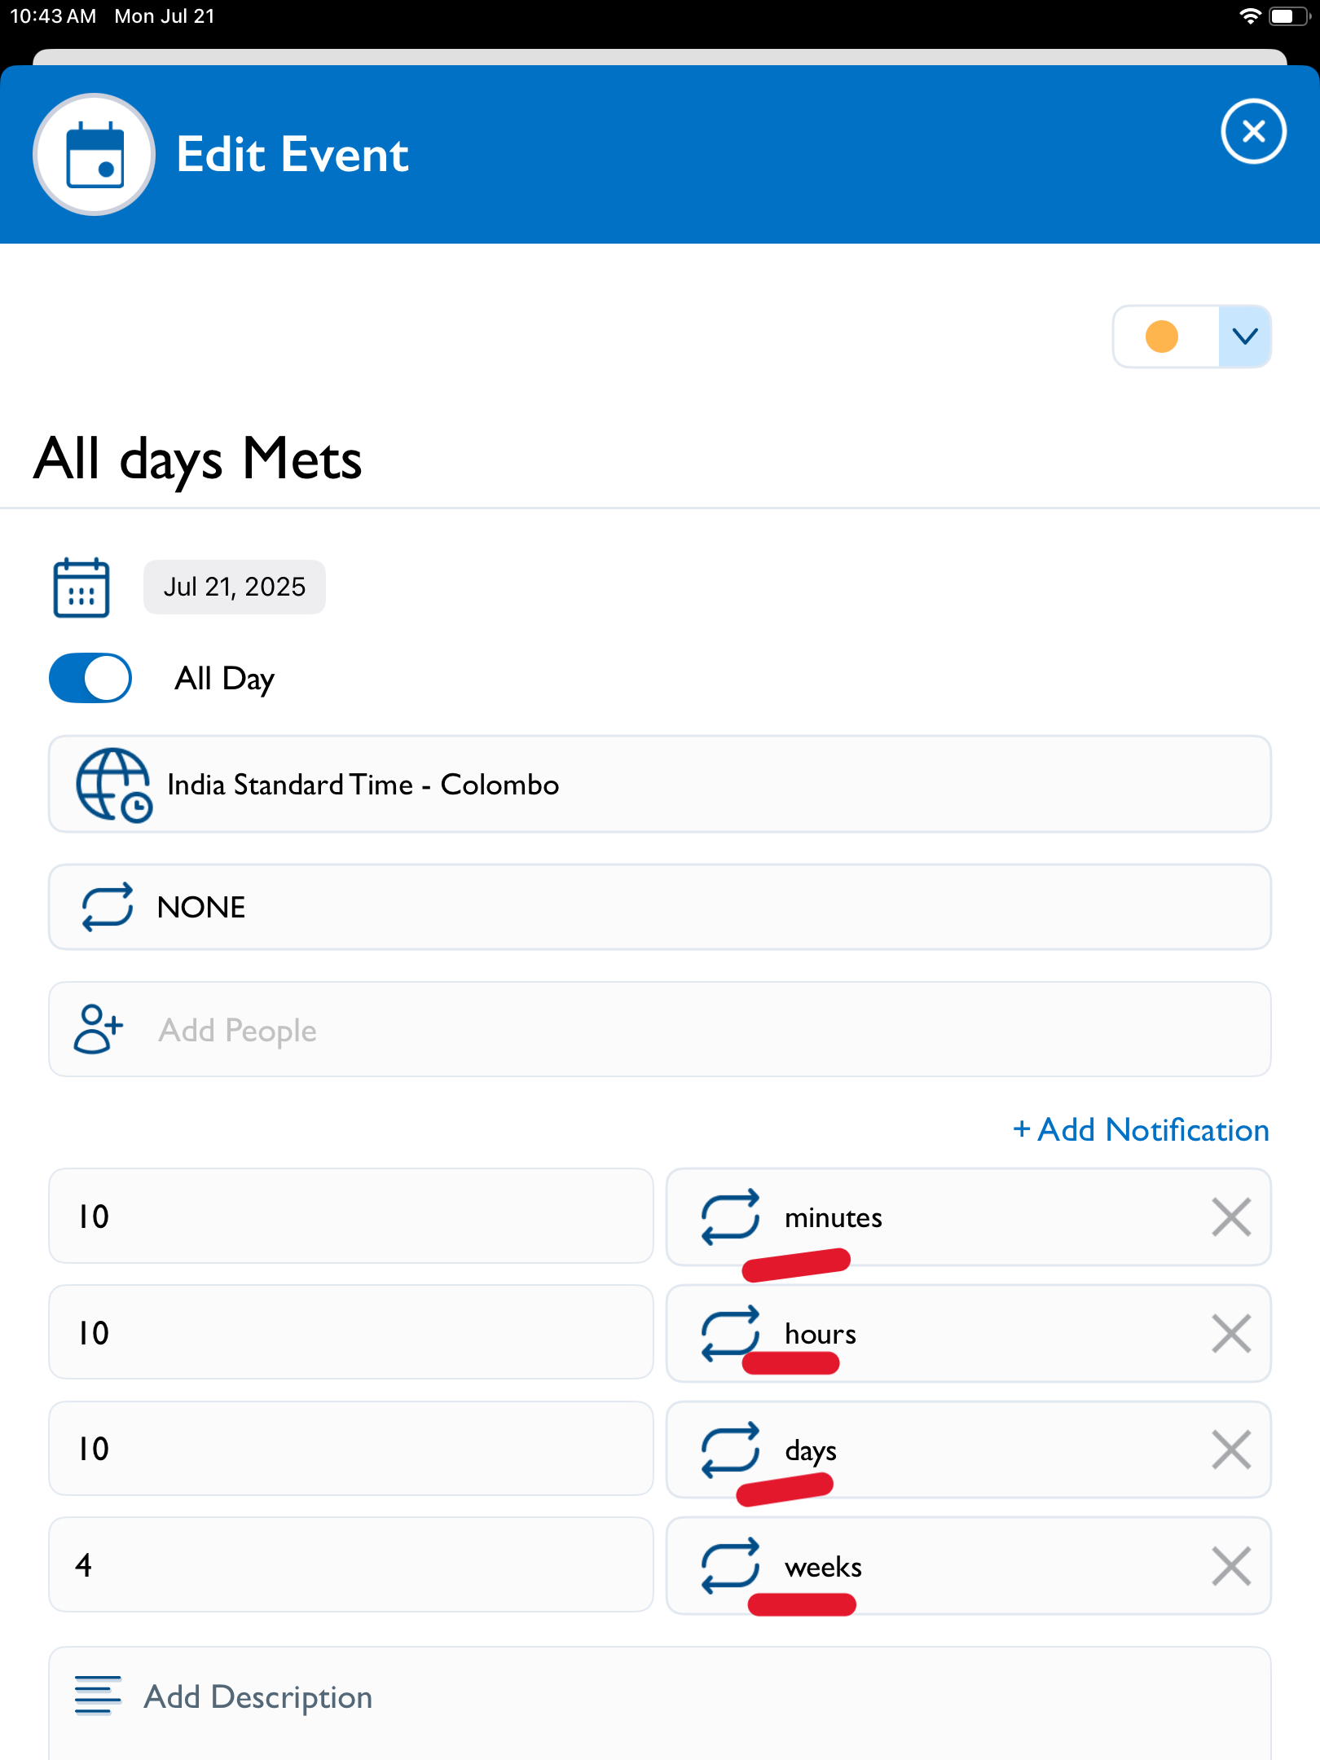The image size is (1320, 1760).
Task: Click the description lines icon
Action: click(98, 1696)
